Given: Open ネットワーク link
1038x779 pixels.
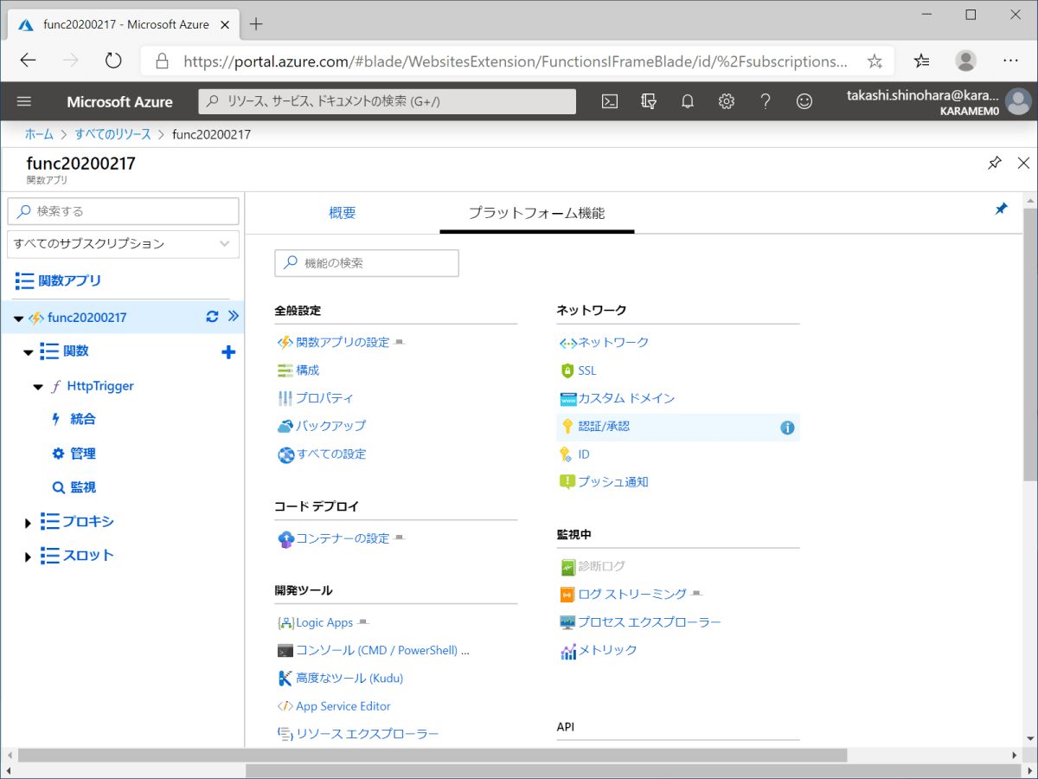Looking at the screenshot, I should [x=613, y=342].
